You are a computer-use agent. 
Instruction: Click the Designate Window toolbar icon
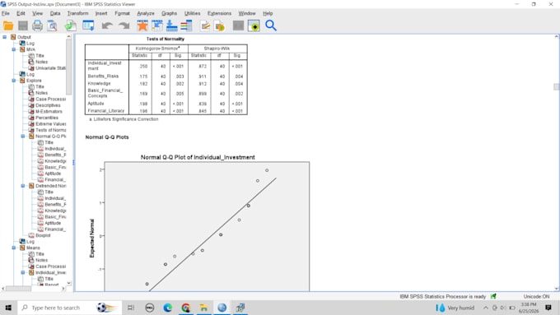point(254,25)
